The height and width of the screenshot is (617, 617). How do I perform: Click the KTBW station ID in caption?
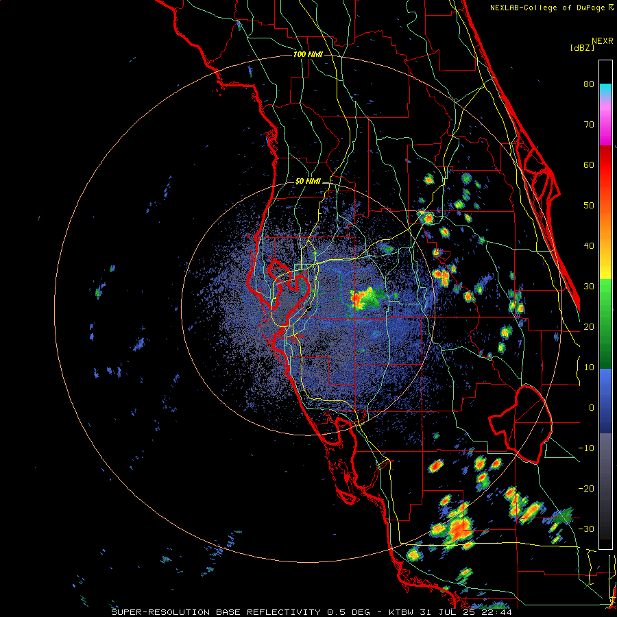click(x=402, y=612)
